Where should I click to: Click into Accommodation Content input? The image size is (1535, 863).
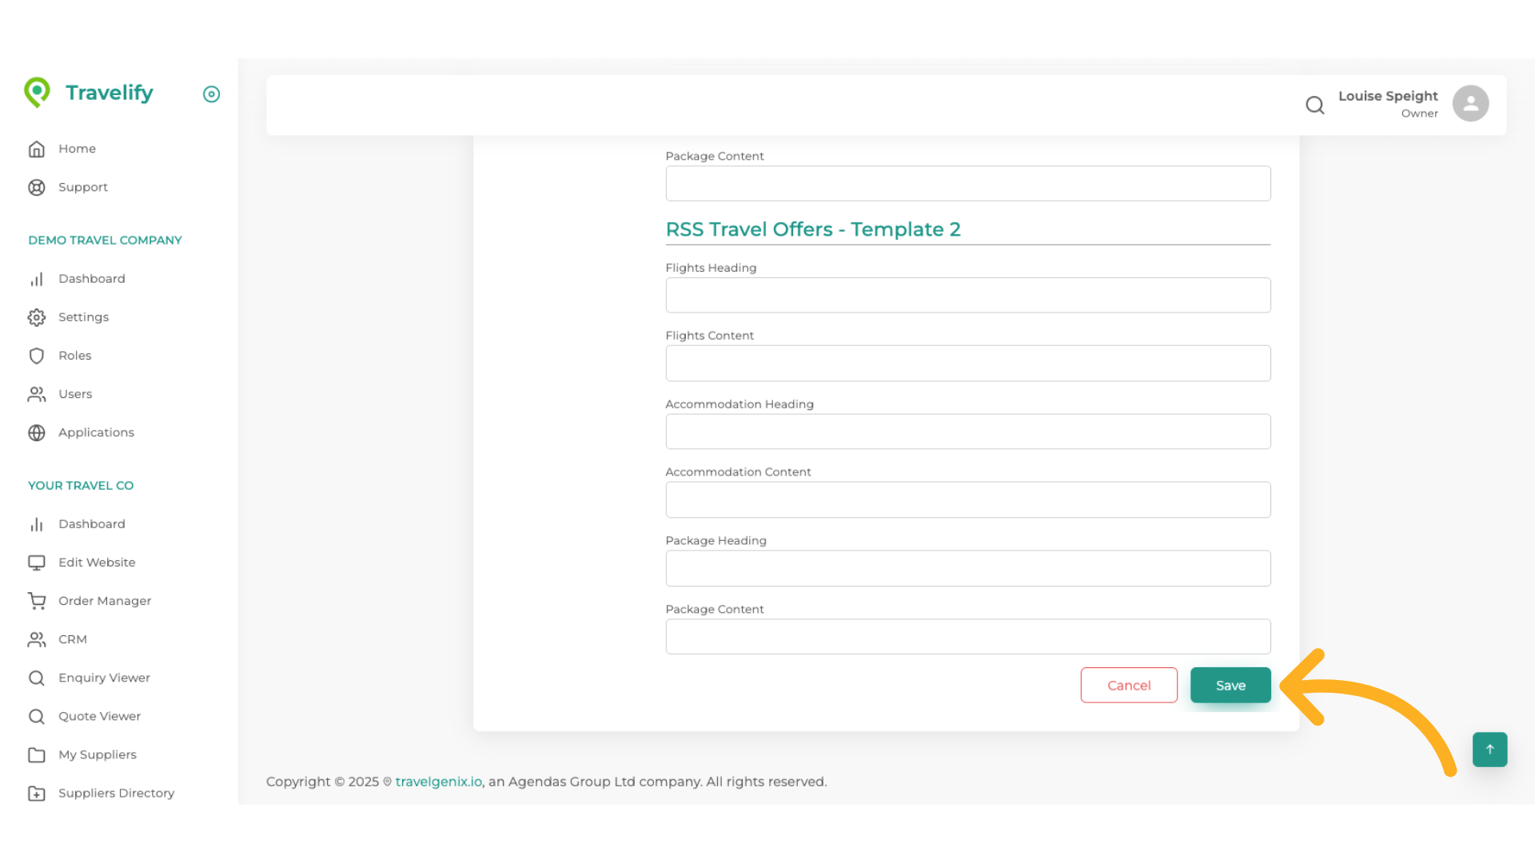point(967,500)
